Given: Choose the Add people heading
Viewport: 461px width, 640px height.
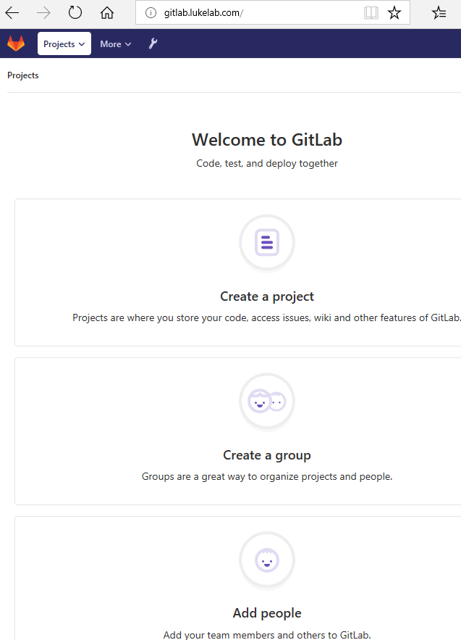Looking at the screenshot, I should (x=267, y=613).
